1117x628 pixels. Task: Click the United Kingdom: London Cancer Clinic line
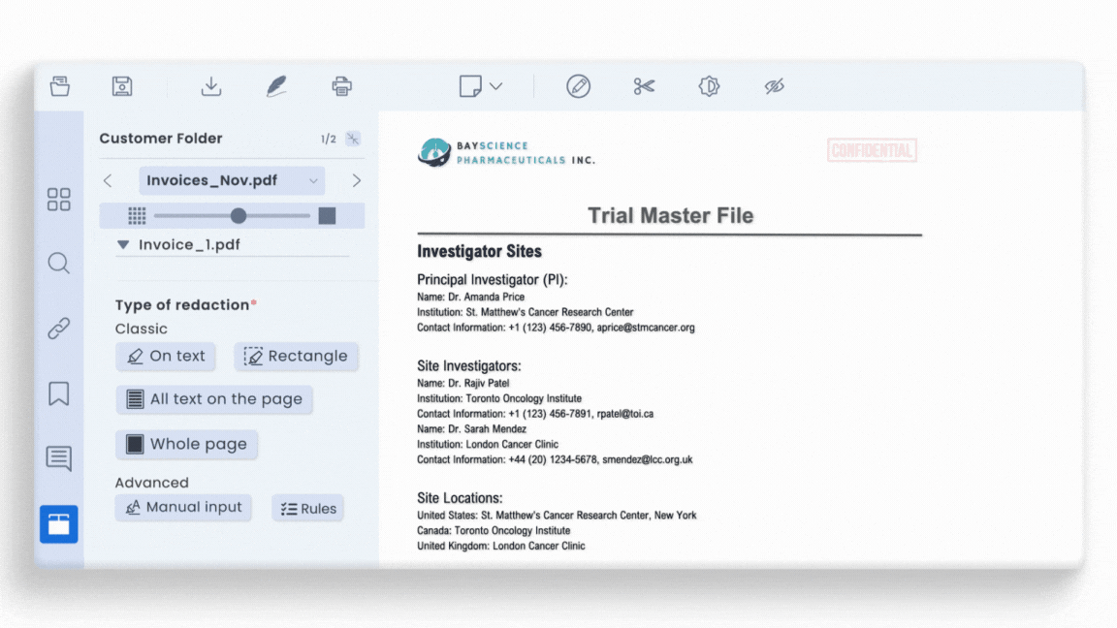(500, 547)
